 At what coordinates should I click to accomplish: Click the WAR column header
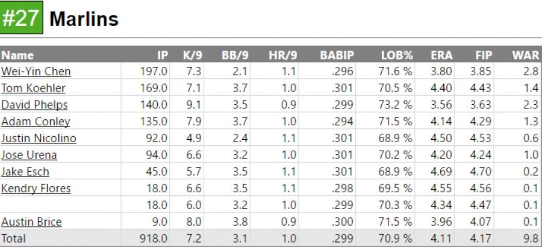point(525,55)
